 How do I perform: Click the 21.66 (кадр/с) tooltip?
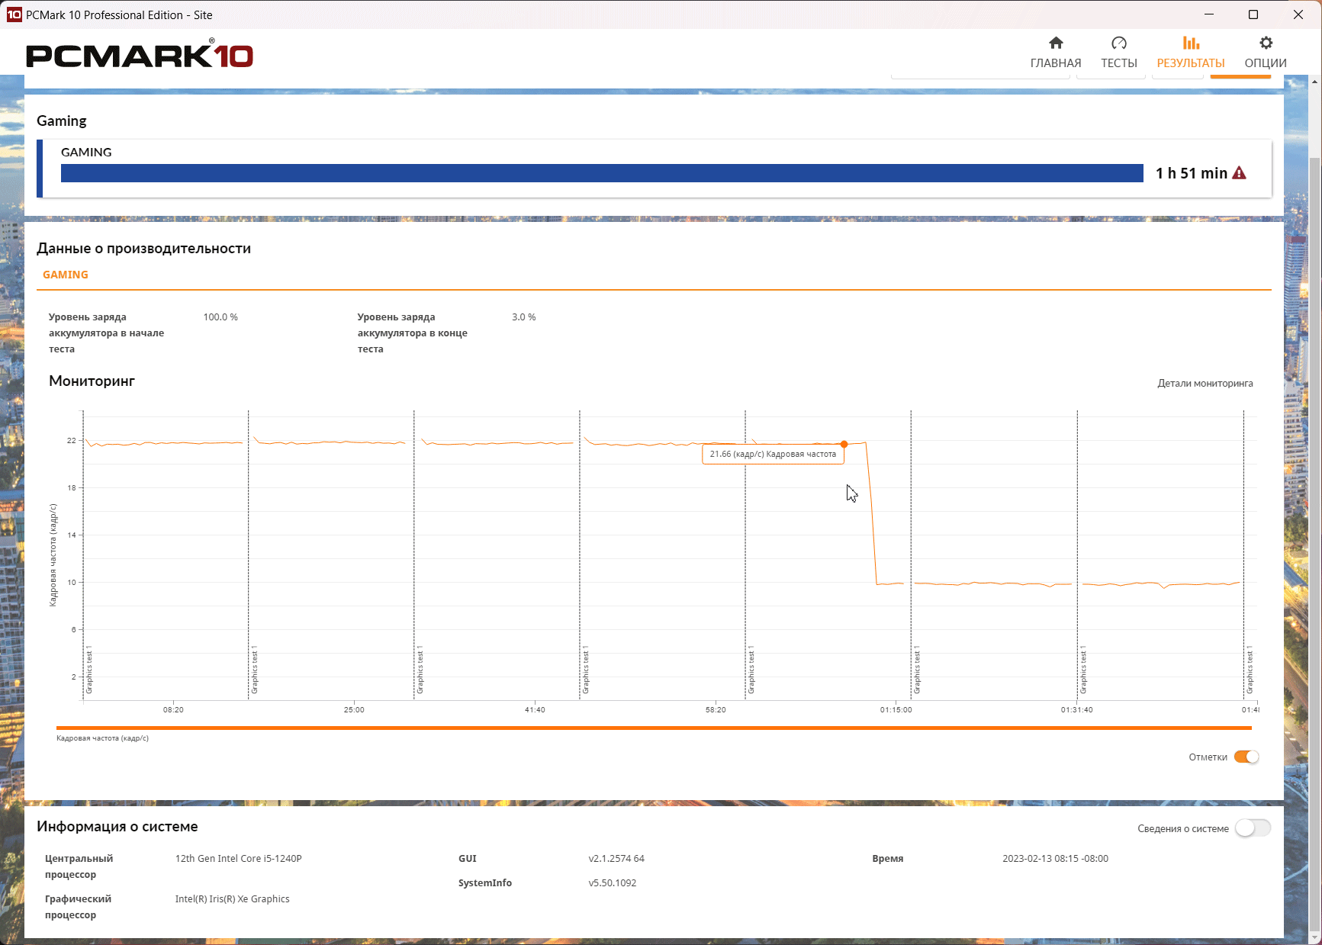coord(773,454)
